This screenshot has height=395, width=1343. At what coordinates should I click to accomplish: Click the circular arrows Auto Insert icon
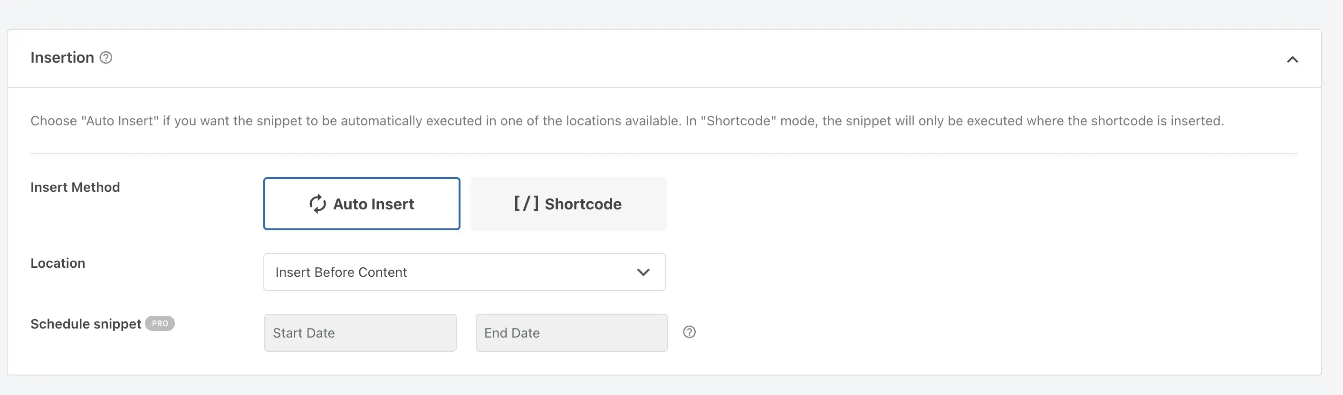tap(317, 204)
